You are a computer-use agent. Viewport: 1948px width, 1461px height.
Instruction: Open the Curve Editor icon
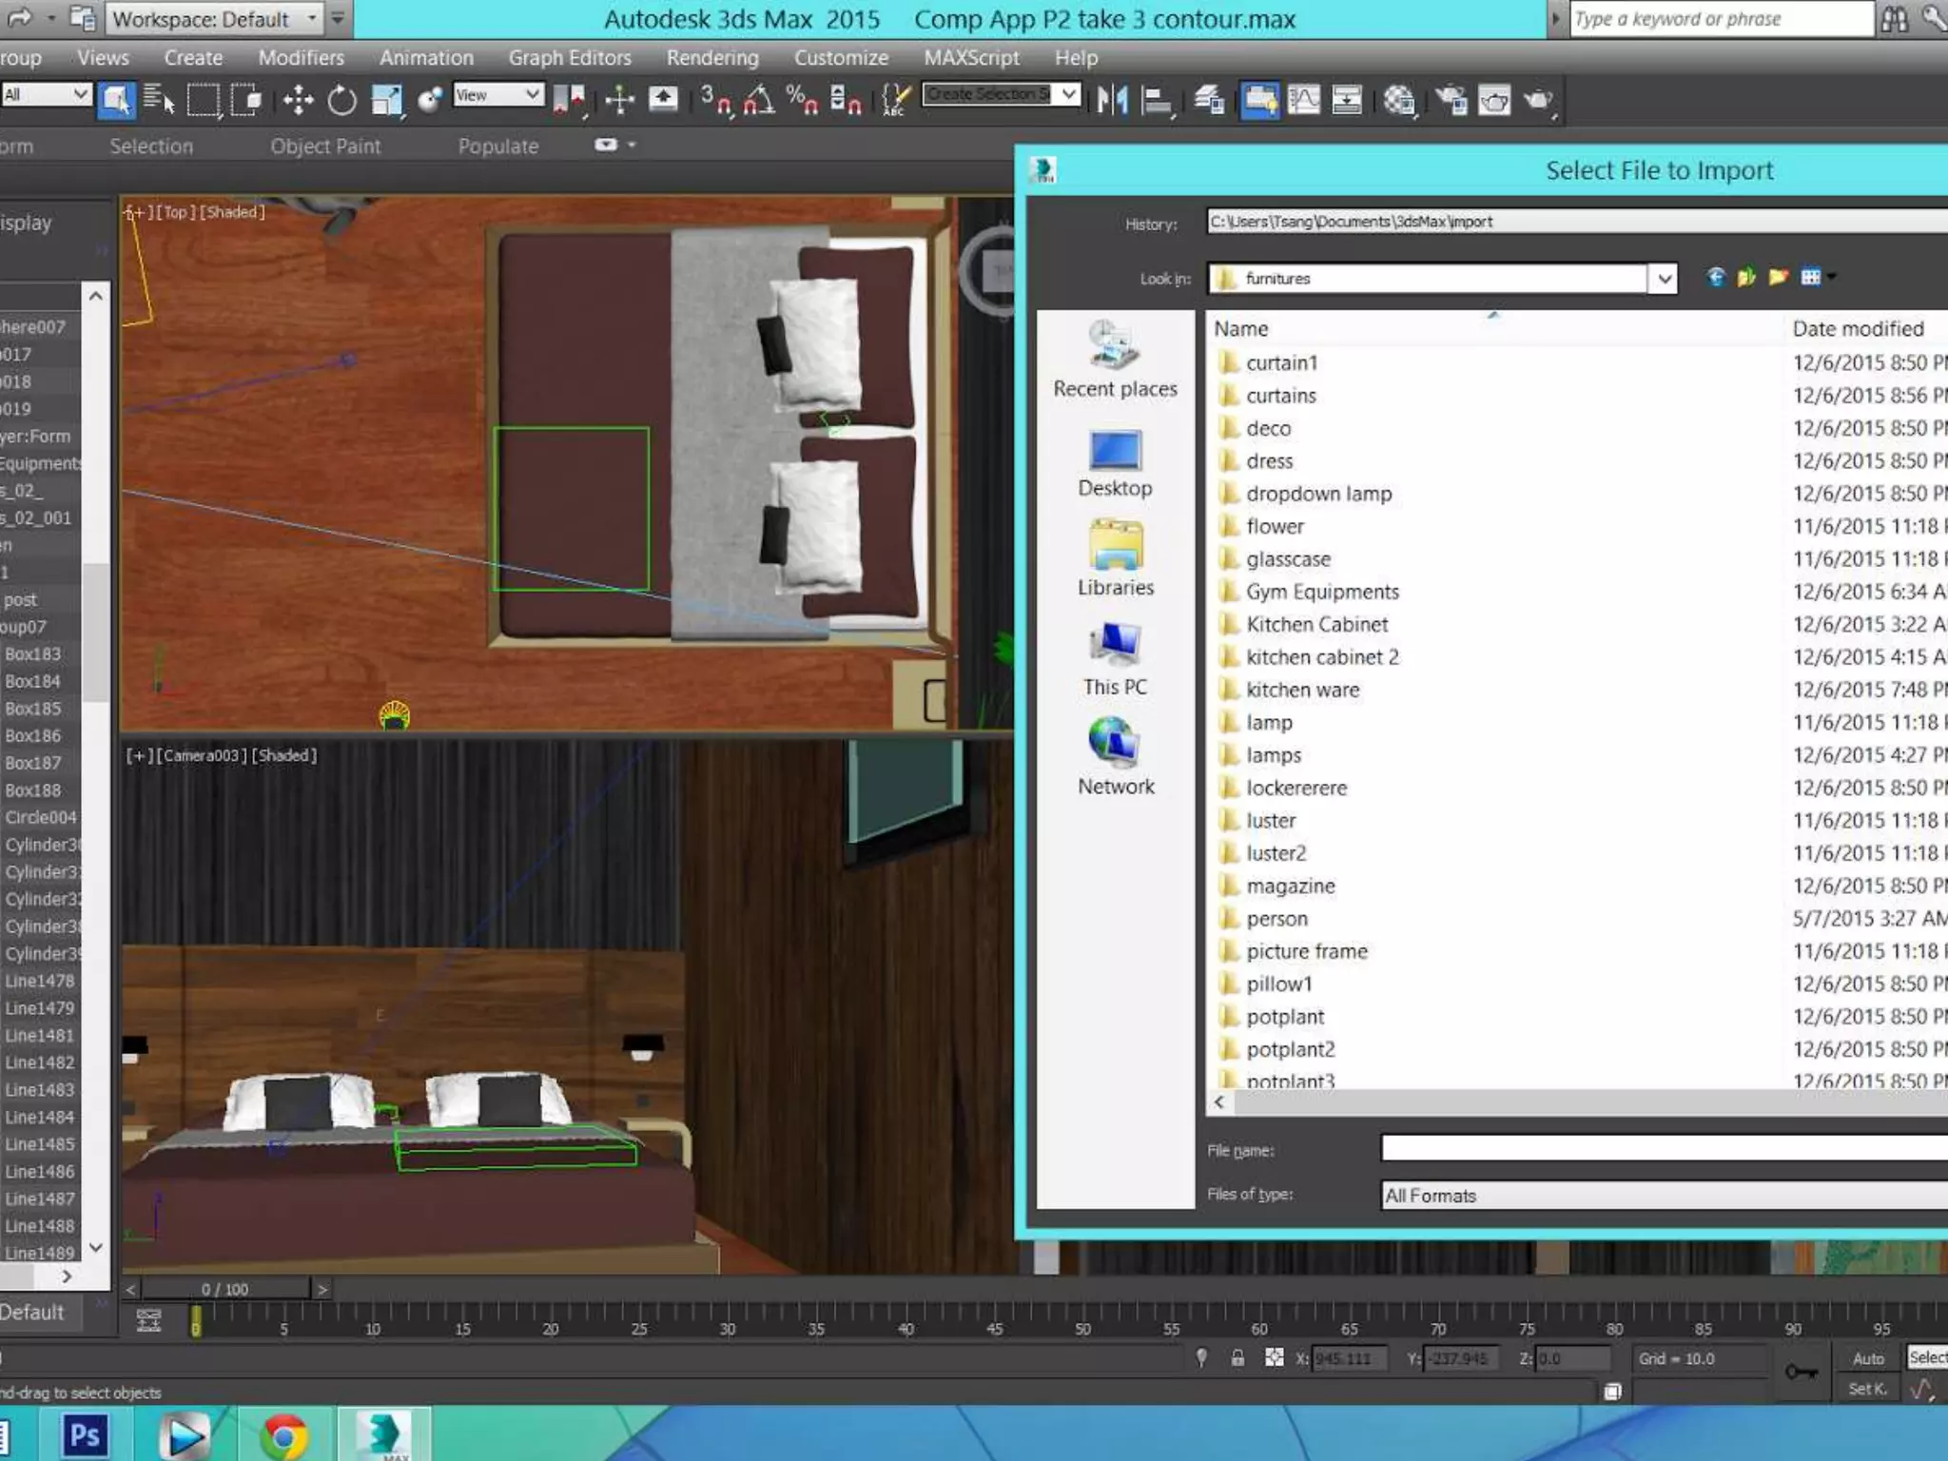[1303, 100]
